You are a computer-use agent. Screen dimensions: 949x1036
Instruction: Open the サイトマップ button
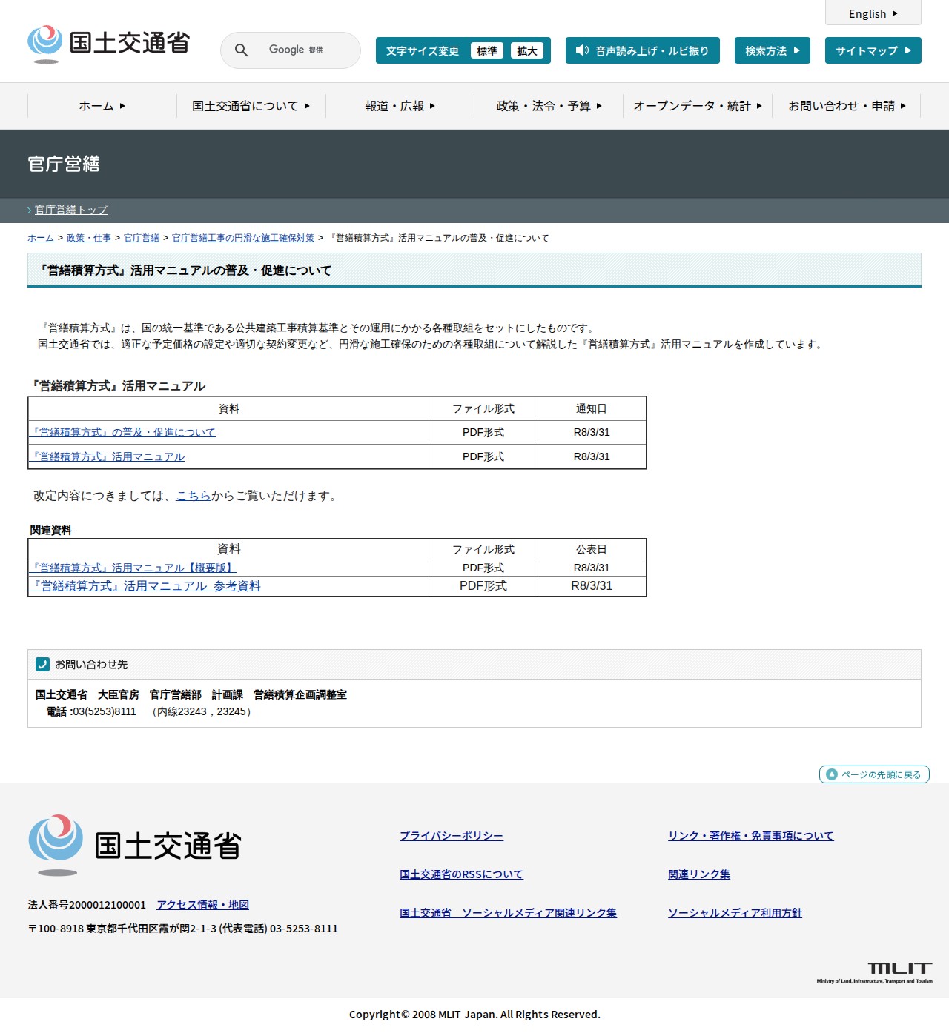pos(873,50)
